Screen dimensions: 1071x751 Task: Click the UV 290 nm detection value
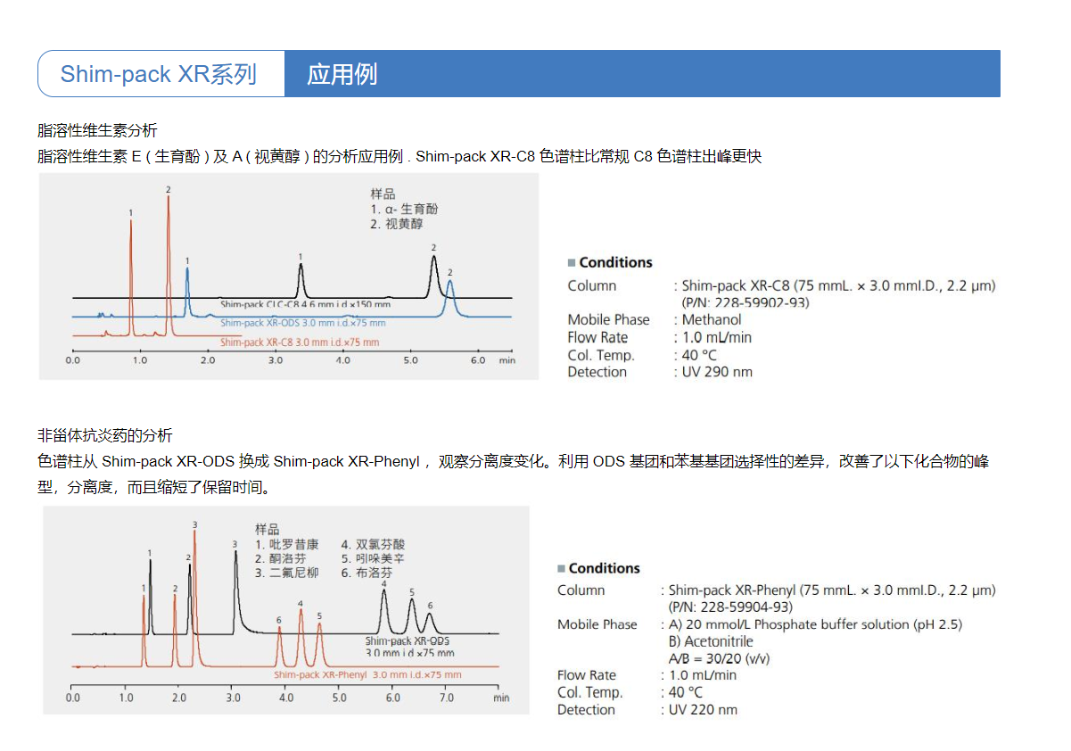(717, 372)
